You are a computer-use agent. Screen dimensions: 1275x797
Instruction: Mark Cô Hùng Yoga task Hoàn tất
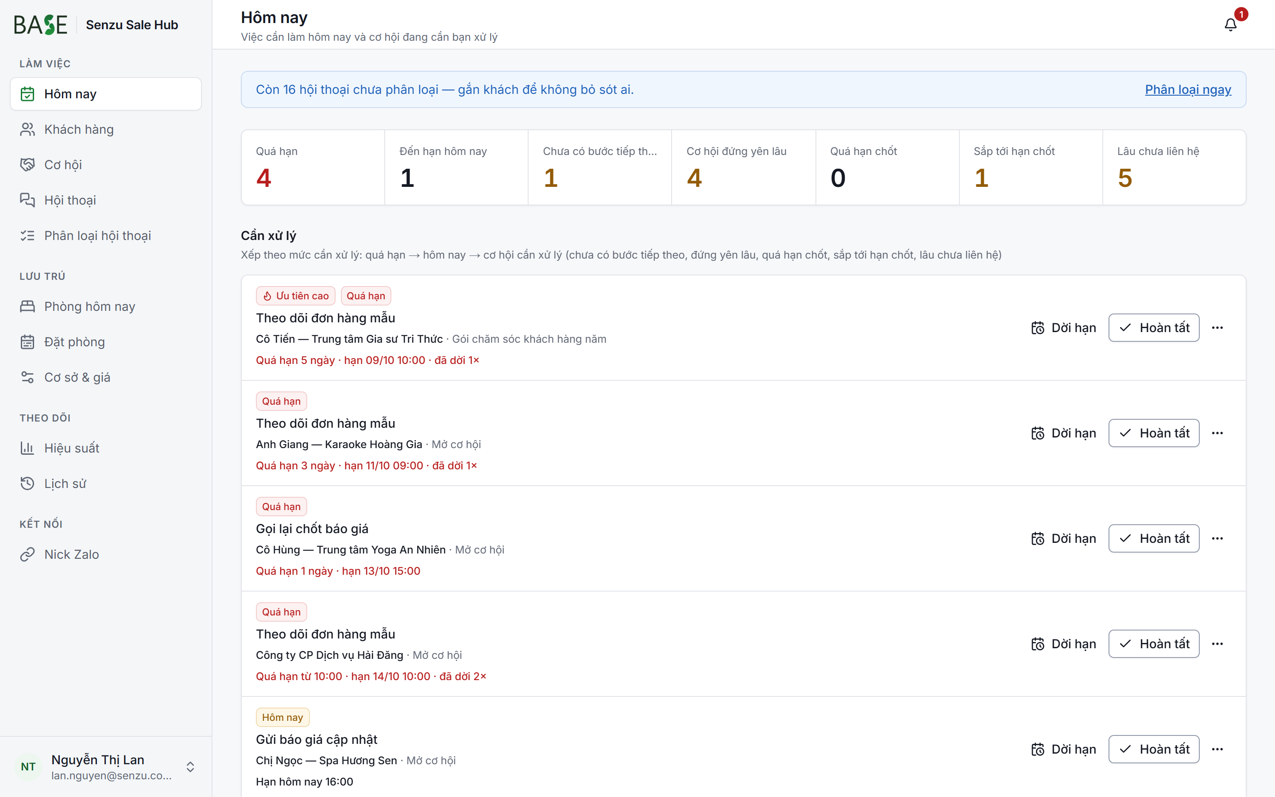pos(1154,538)
